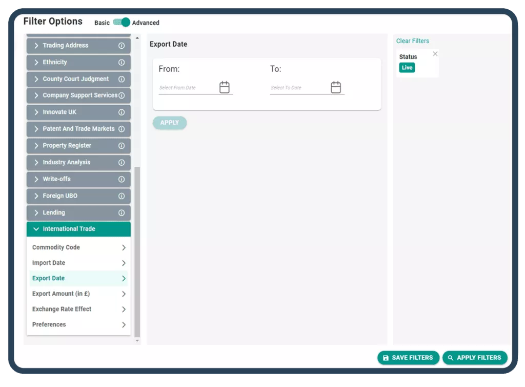Click the APPLY FILTERS button

click(475, 358)
